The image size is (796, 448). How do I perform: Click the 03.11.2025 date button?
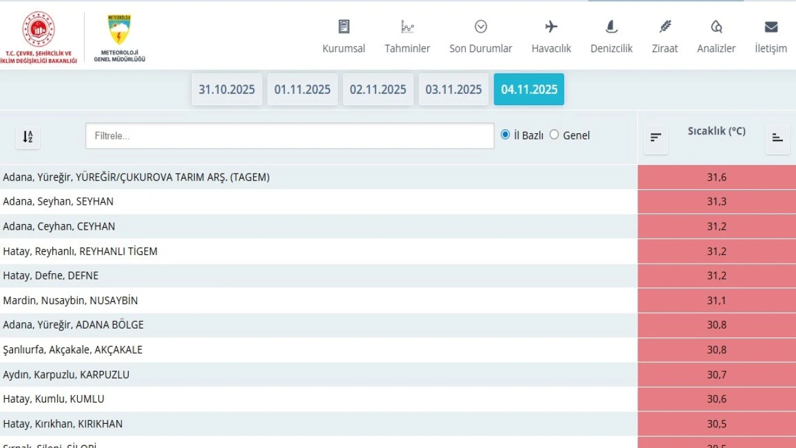click(453, 90)
